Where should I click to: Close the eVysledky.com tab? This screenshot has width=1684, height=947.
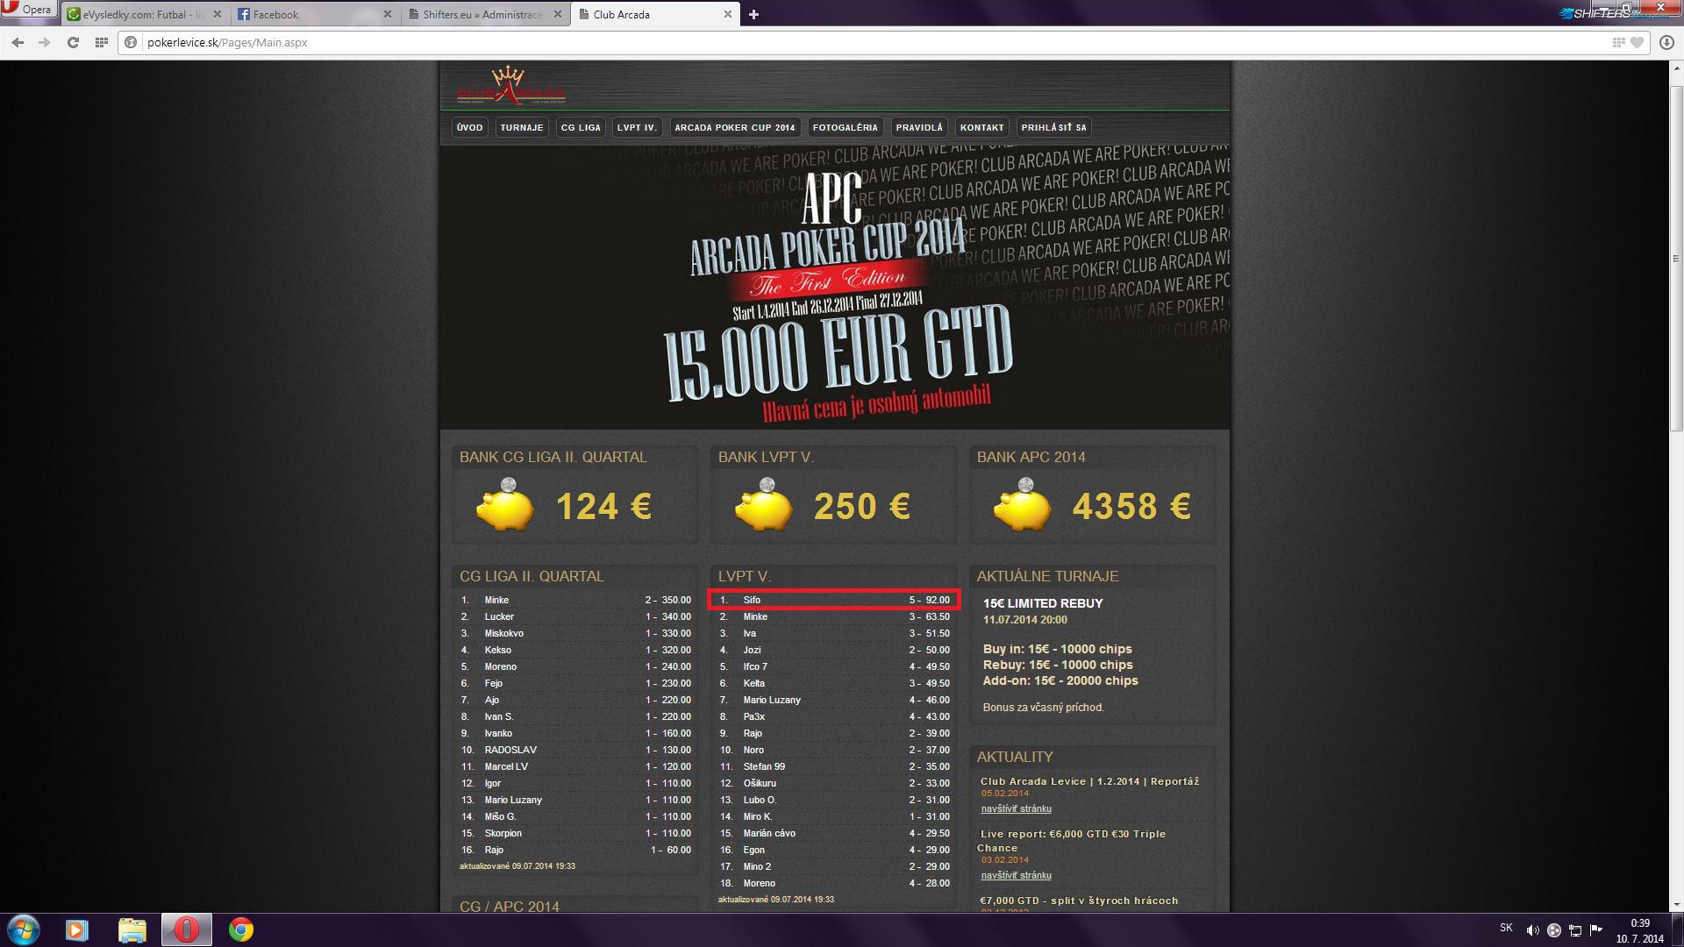coord(218,14)
